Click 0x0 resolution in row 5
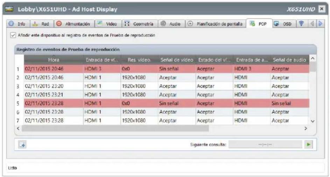This screenshot has width=330, height=177. [x=126, y=103]
